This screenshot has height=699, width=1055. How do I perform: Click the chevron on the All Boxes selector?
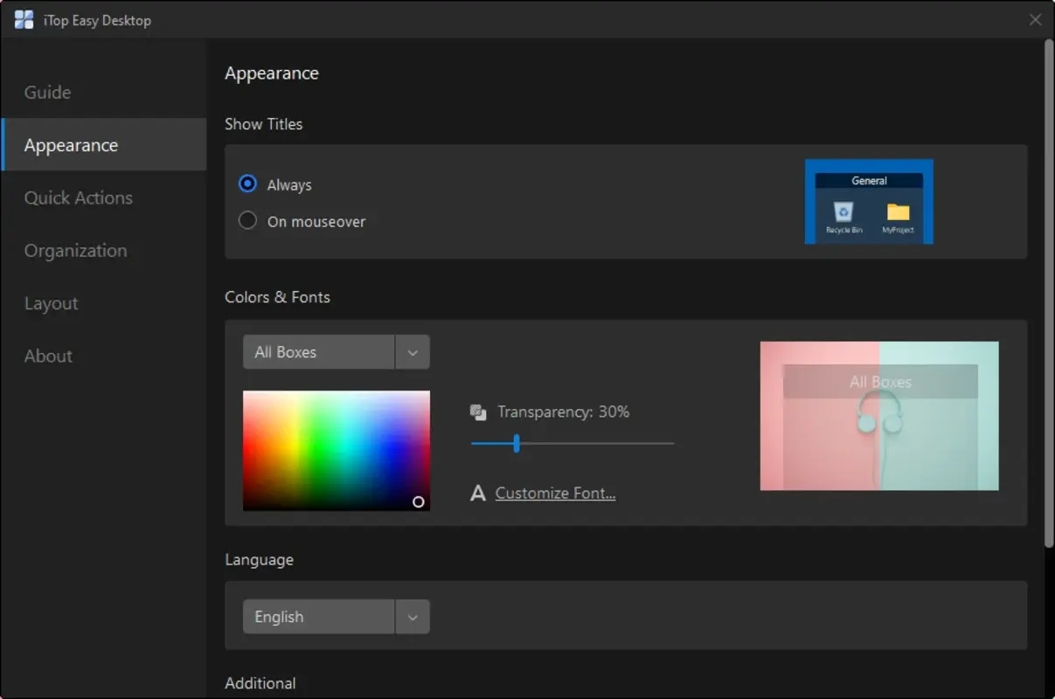[x=413, y=351]
